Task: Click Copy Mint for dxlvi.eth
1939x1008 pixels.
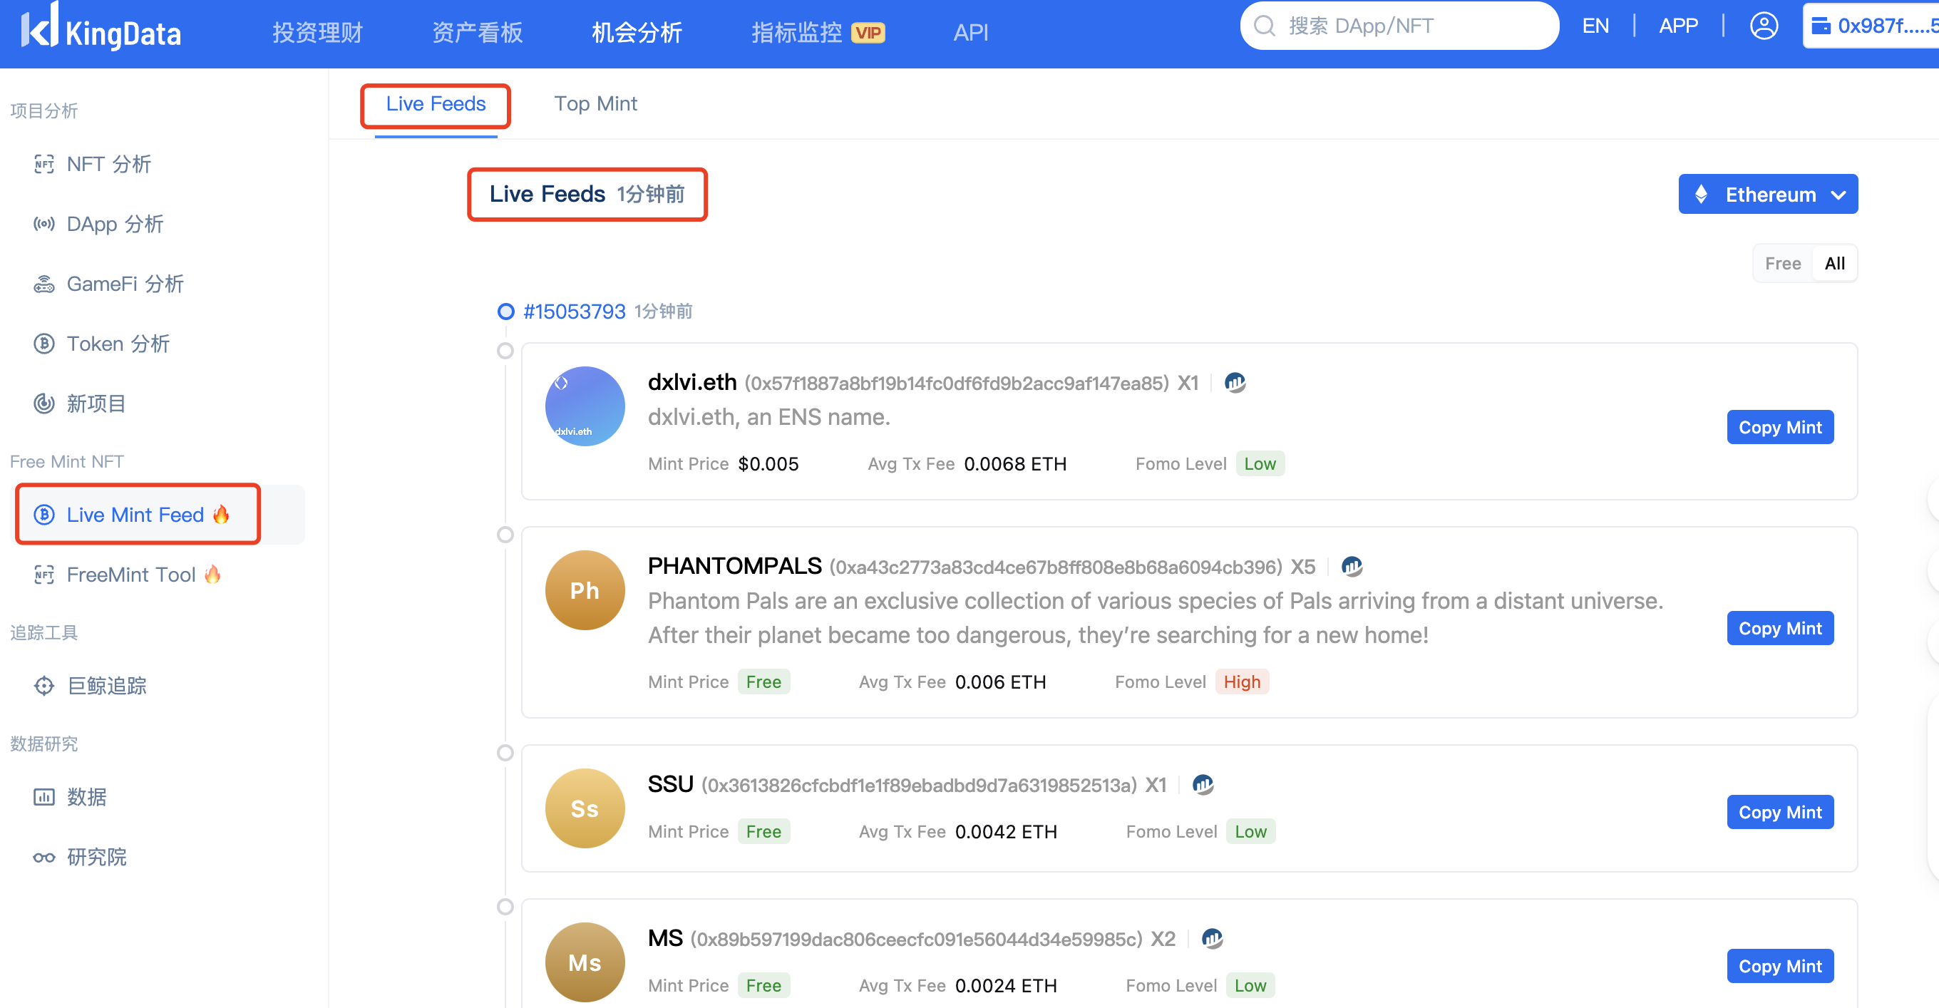Action: point(1779,428)
